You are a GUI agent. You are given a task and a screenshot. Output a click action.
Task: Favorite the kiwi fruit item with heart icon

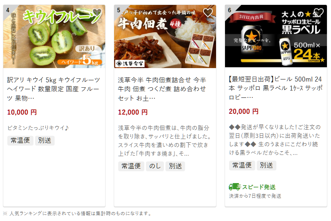[x=97, y=13]
